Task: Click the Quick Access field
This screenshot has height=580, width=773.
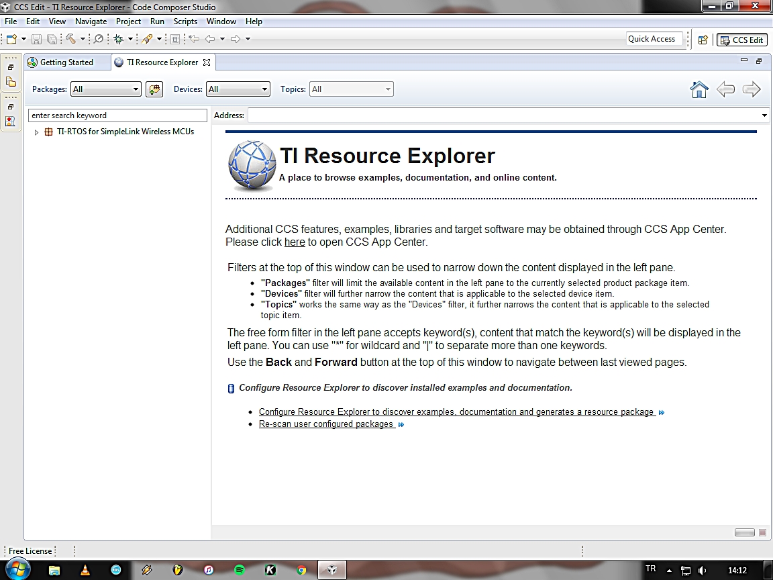Action: [x=655, y=39]
